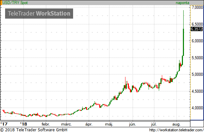Screen dimensions: 204x133
Task: Click the 2018 TeleTrader Software GmbH copyright
Action: pyautogui.click(x=34, y=130)
